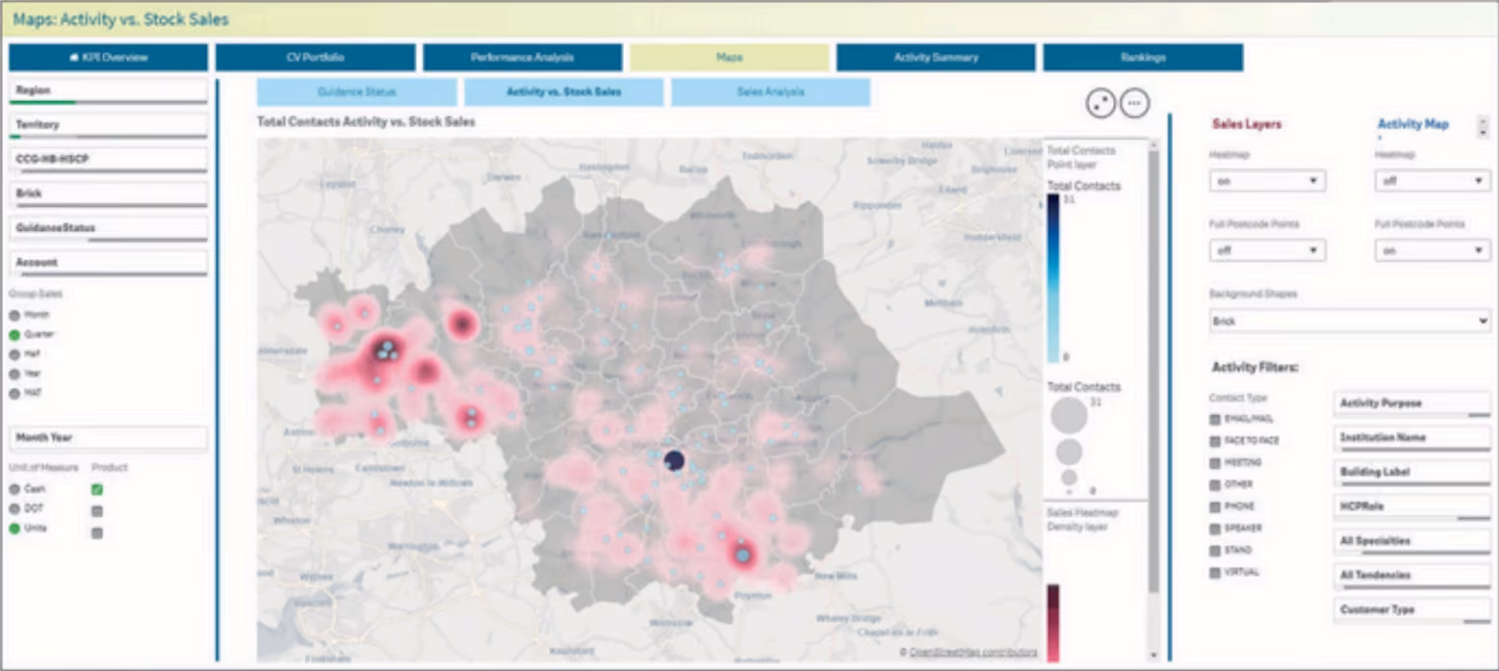Open the Territory filter
The image size is (1499, 671).
coord(109,126)
